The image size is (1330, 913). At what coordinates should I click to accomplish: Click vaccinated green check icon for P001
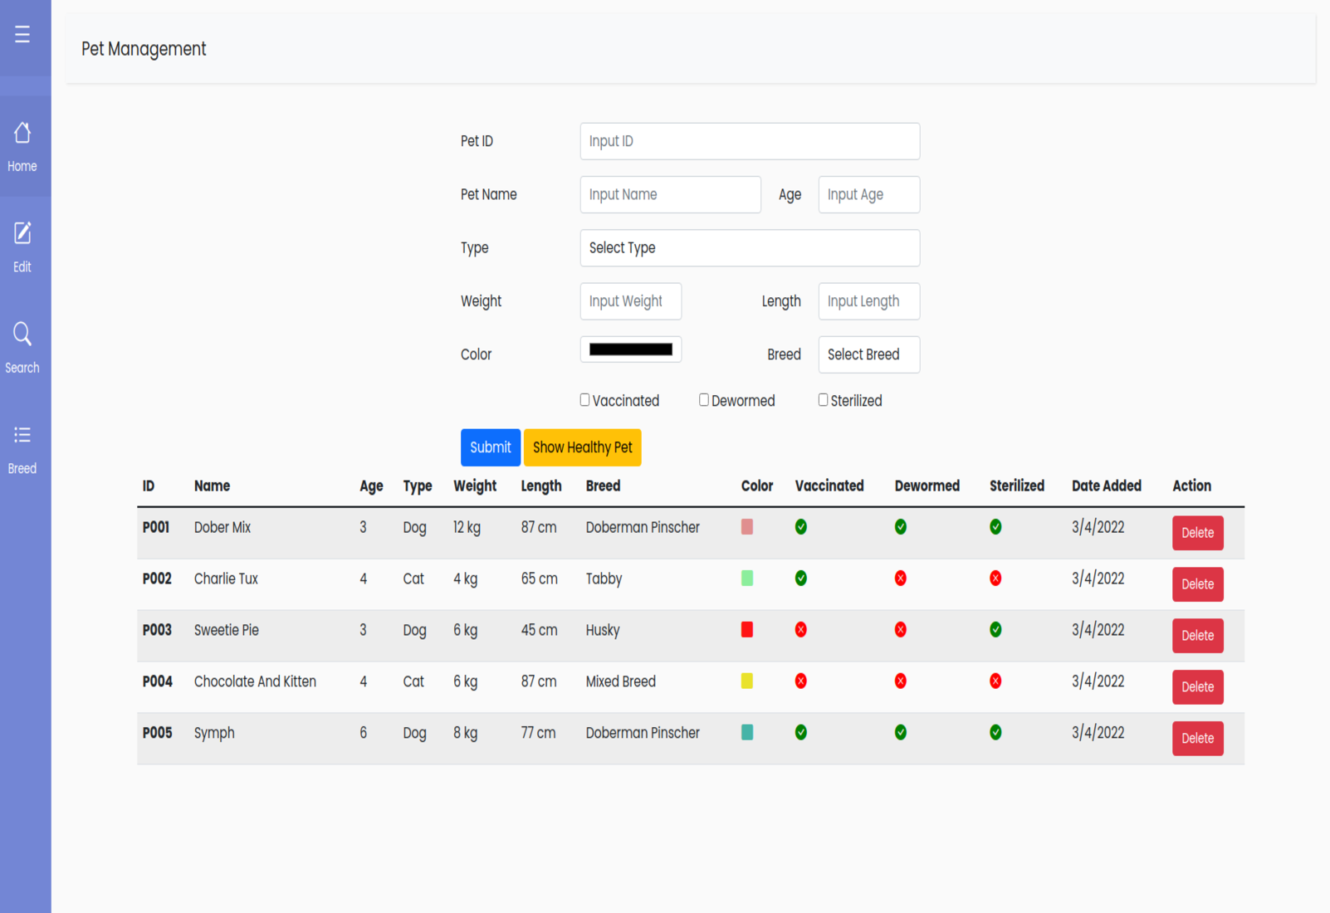click(800, 527)
